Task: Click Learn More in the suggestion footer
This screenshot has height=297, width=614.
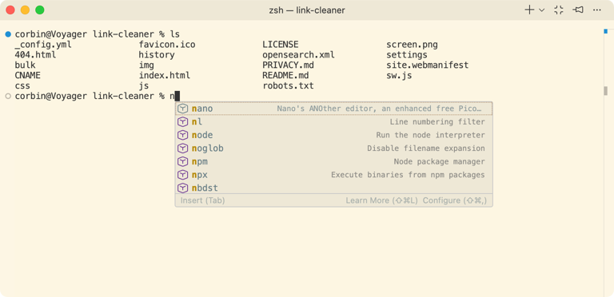Action: point(381,200)
